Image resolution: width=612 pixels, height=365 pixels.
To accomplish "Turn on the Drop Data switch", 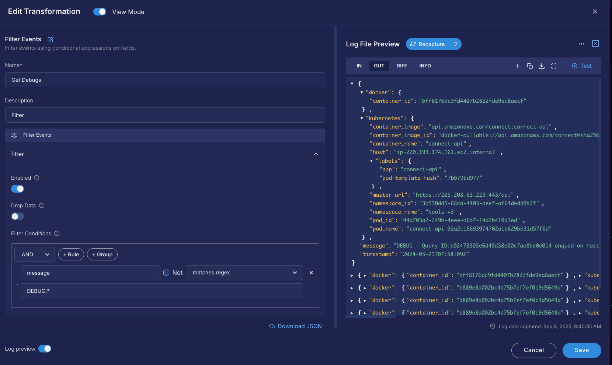I will pyautogui.click(x=17, y=217).
